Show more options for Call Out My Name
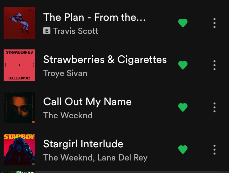This screenshot has width=229, height=173. pyautogui.click(x=215, y=107)
